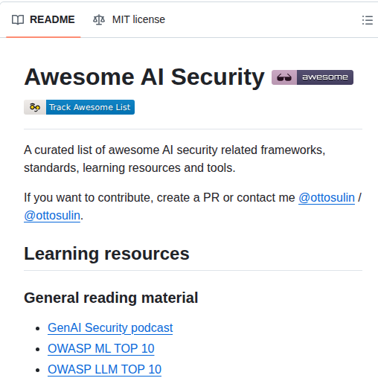Viewport: 378px width, 378px height.
Task: Open the README tab
Action: click(x=43, y=19)
